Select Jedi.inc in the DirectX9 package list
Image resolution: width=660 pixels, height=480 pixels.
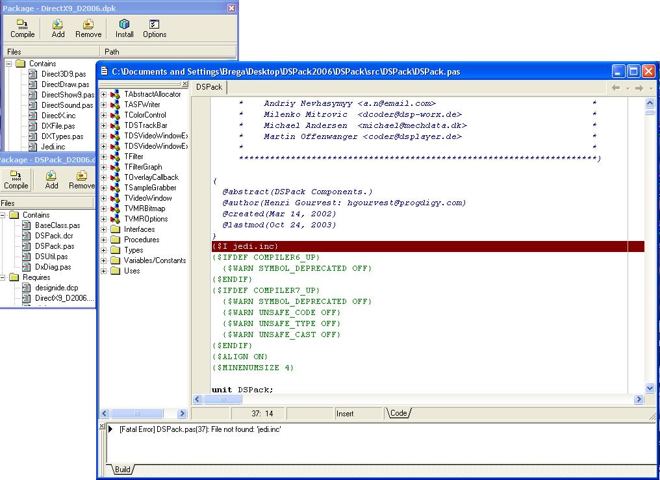point(53,147)
